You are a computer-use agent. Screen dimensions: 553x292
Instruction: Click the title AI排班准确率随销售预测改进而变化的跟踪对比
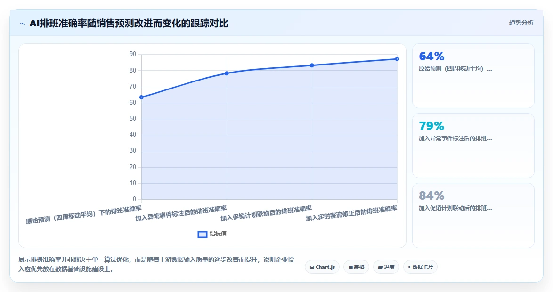129,24
